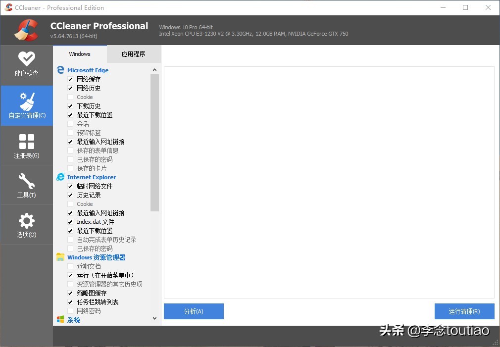Screen dimensions: 500x347
Task: Open the 健康检查 panel
Action: (27, 65)
